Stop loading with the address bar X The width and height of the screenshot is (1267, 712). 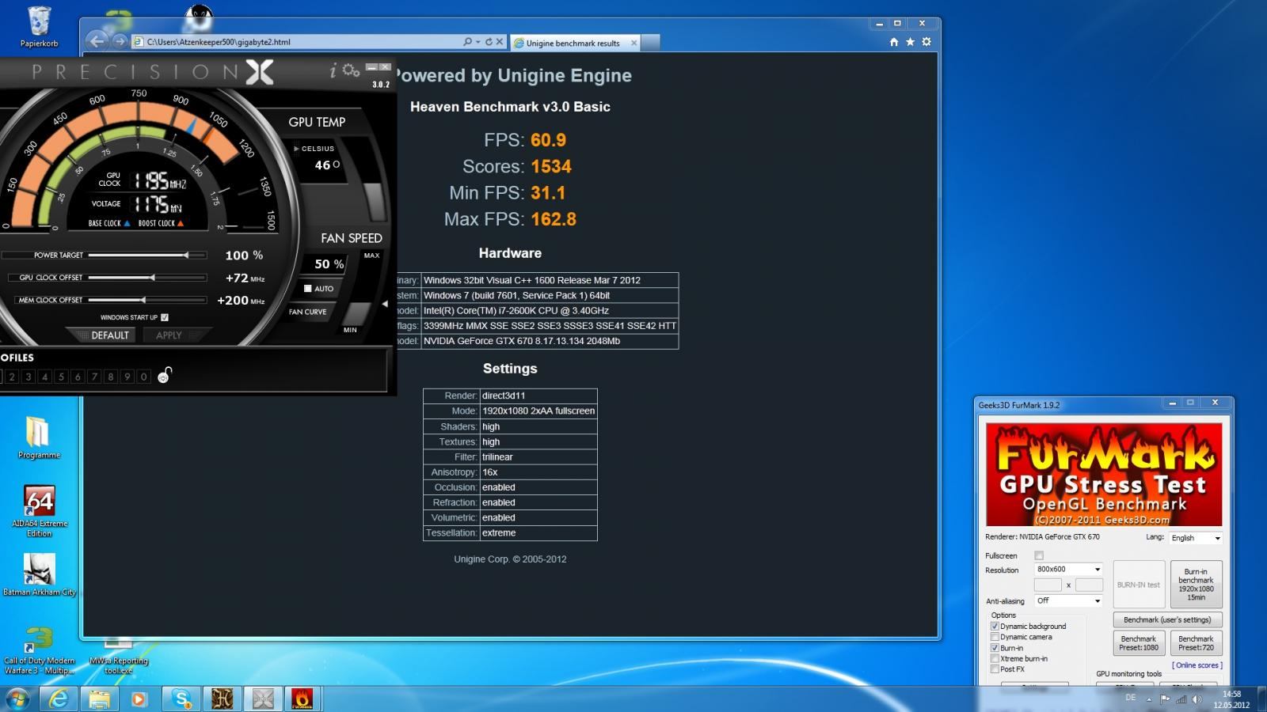point(500,42)
